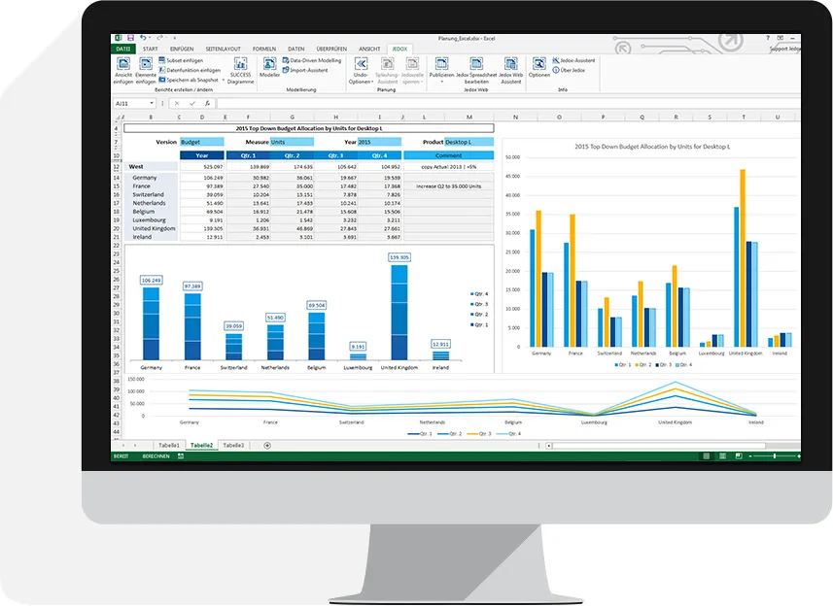Open the DATEI menu
The height and width of the screenshot is (606, 833).
point(123,49)
